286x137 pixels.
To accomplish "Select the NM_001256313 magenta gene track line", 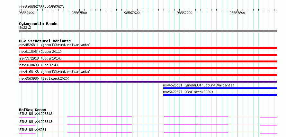I will [x=148, y=125].
